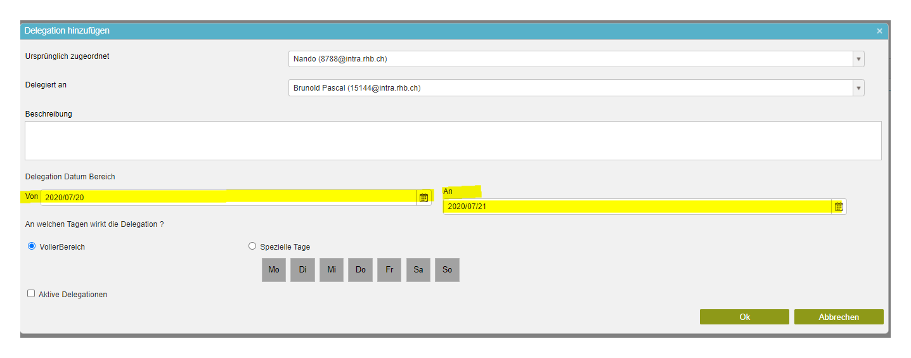Click the Von date field 2020/07/20
Viewport: 911px width, 358px height.
click(228, 198)
